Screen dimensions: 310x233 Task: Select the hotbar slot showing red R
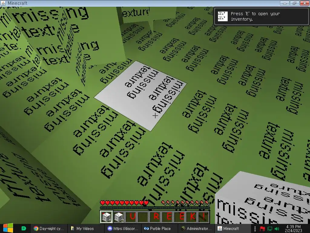pyautogui.click(x=155, y=217)
